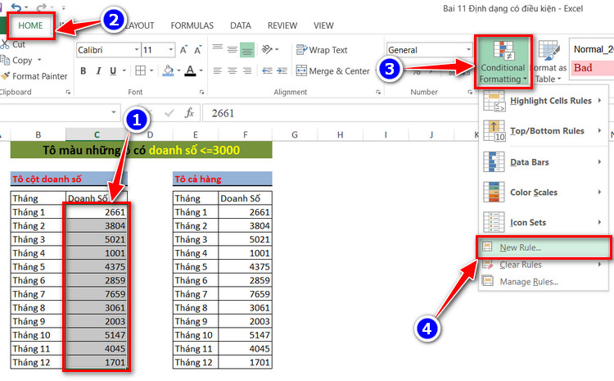Viewport: 614px width, 381px height.
Task: Open the underline style arrow
Action: tap(124, 71)
